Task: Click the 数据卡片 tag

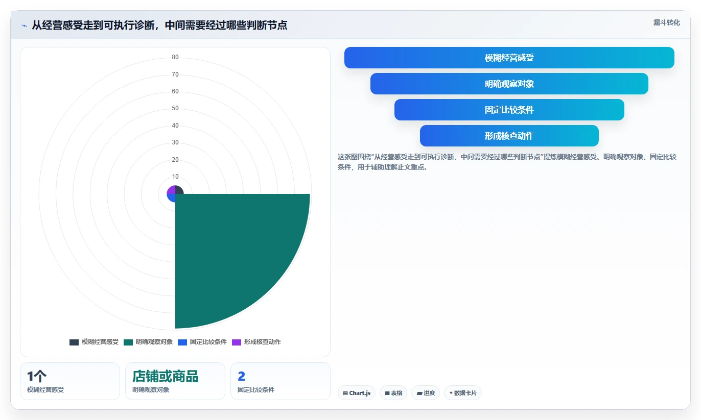Action: tap(463, 393)
